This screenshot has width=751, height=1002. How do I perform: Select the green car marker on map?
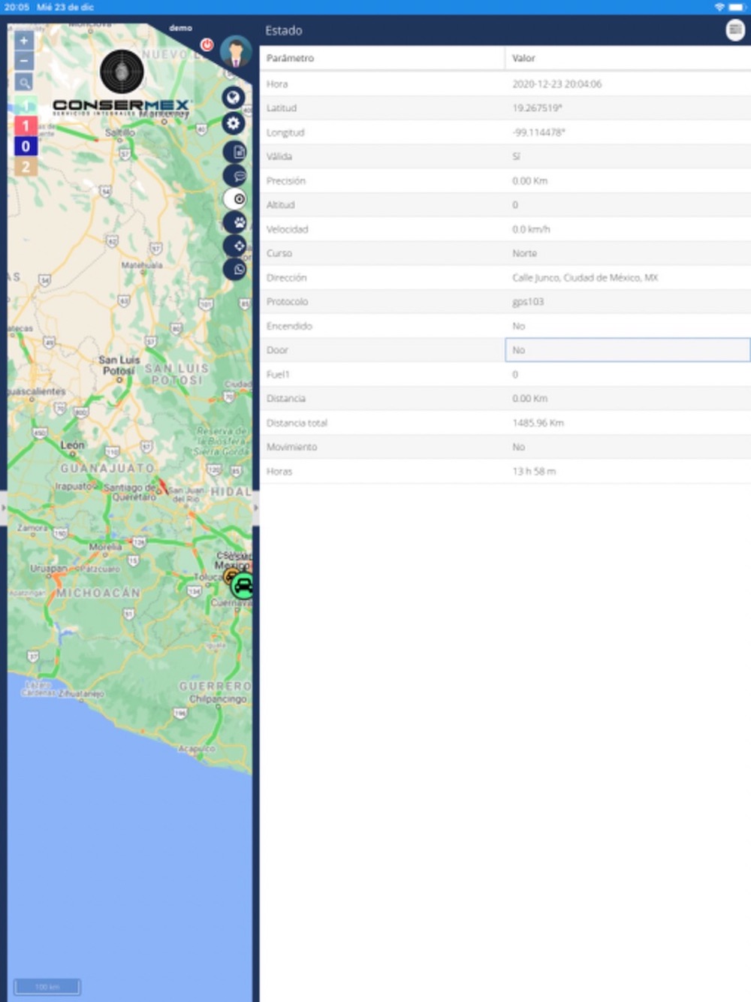243,586
